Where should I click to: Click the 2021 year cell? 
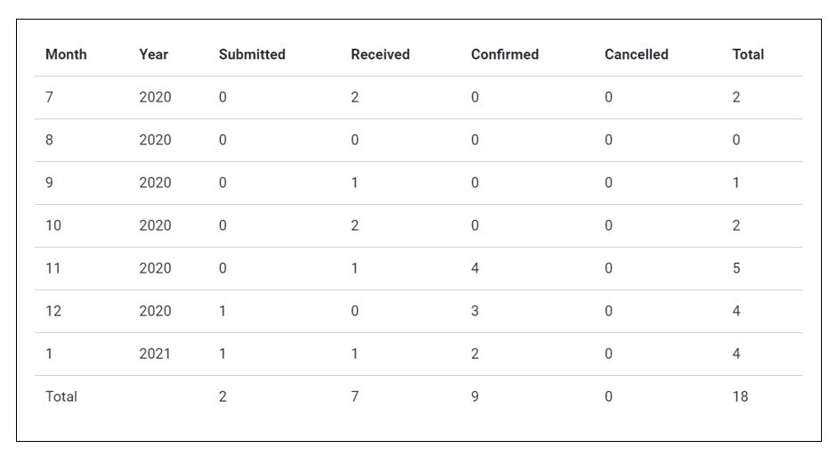click(155, 354)
